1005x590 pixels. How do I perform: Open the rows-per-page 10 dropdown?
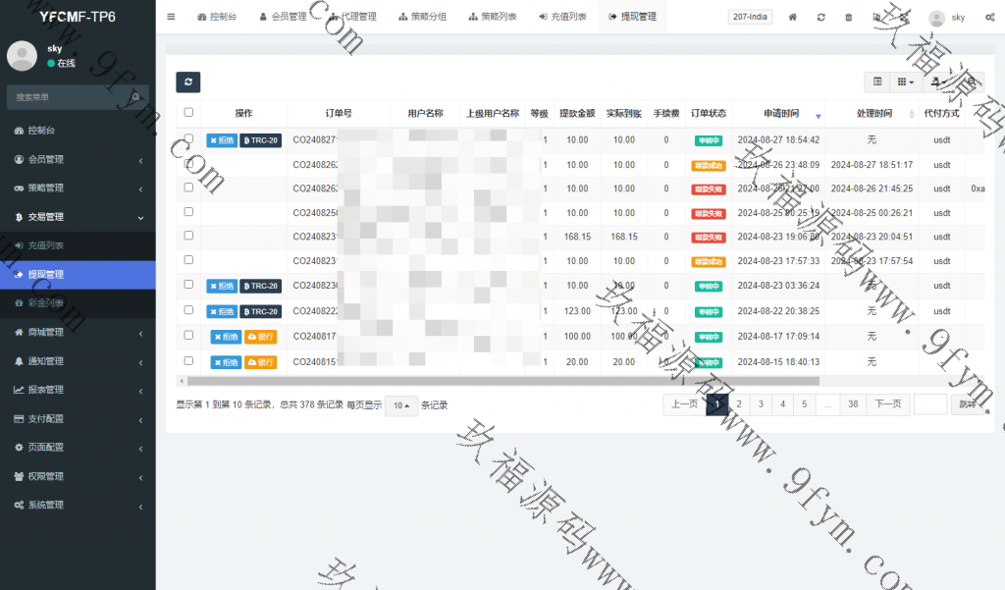click(400, 405)
